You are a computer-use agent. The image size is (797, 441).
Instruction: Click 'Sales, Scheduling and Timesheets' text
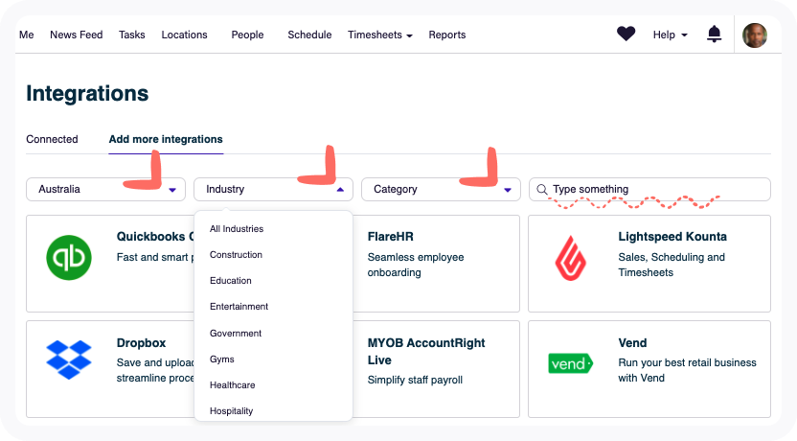pyautogui.click(x=672, y=265)
